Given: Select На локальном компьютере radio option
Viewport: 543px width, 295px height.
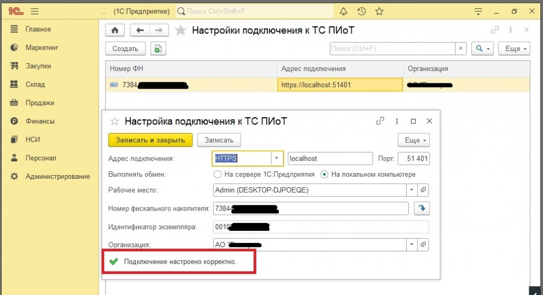Looking at the screenshot, I should [324, 175].
